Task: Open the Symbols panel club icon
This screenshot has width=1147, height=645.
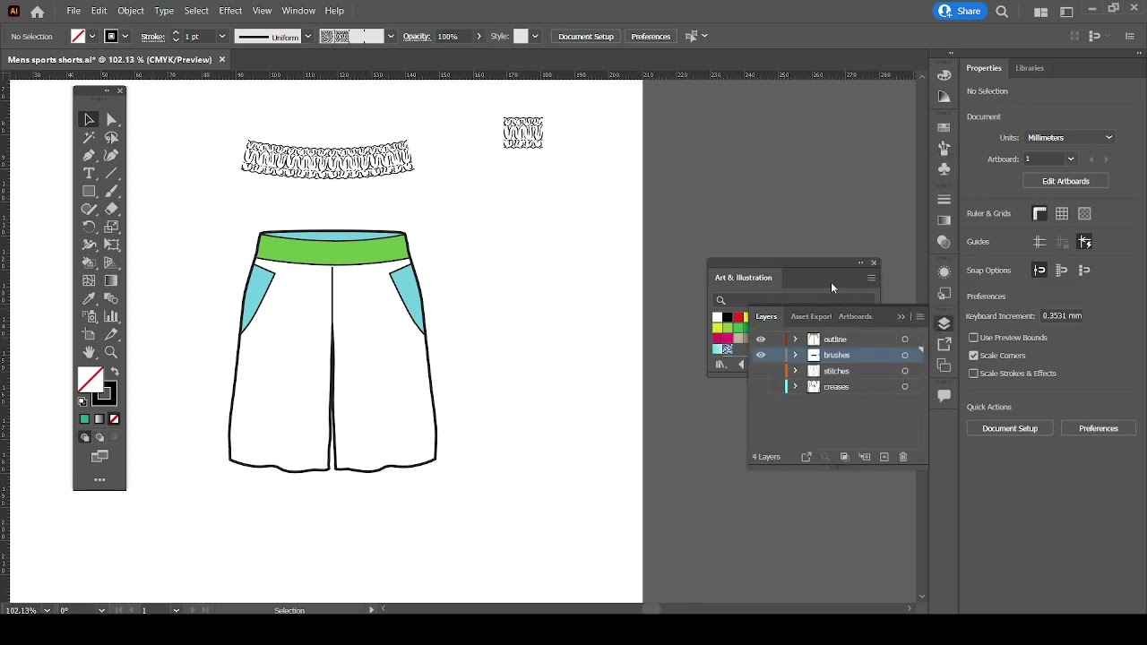Action: [x=944, y=169]
